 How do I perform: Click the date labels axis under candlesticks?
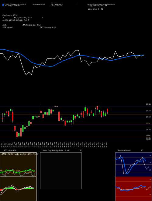[x=55, y=145]
